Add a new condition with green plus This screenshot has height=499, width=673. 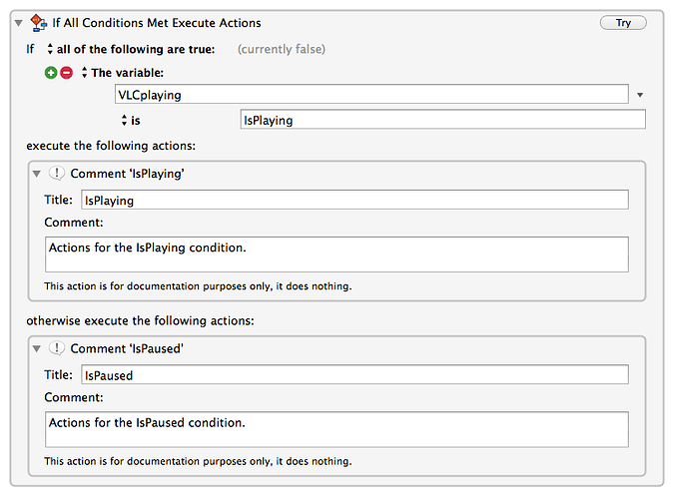point(51,73)
